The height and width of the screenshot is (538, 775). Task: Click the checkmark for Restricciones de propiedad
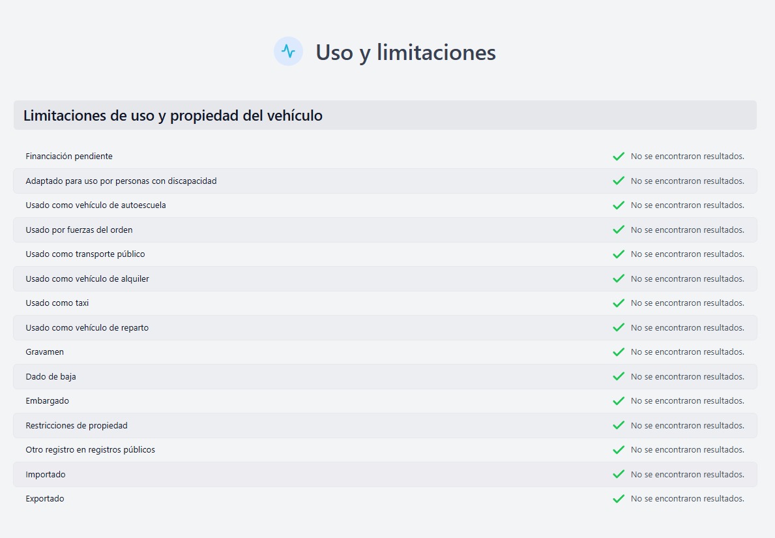point(619,425)
